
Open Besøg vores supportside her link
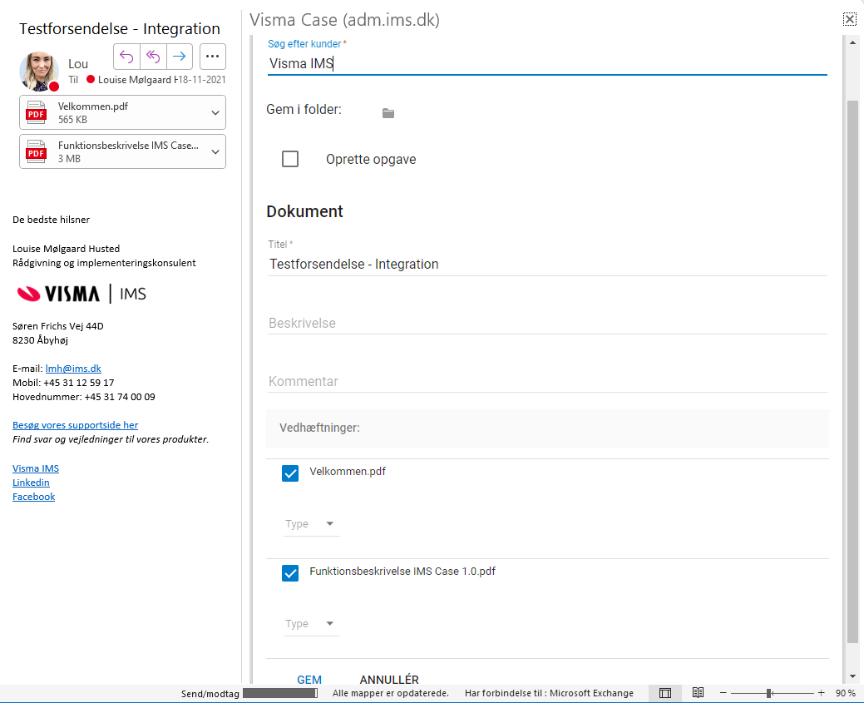point(76,425)
